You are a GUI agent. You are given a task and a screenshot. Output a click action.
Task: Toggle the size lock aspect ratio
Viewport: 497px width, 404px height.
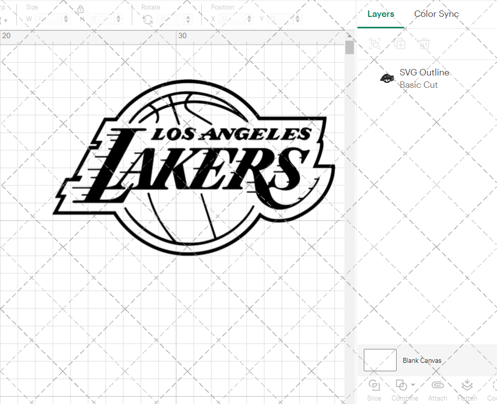click(81, 9)
